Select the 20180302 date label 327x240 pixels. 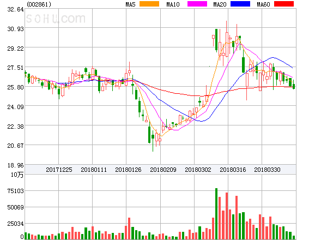tap(198, 170)
